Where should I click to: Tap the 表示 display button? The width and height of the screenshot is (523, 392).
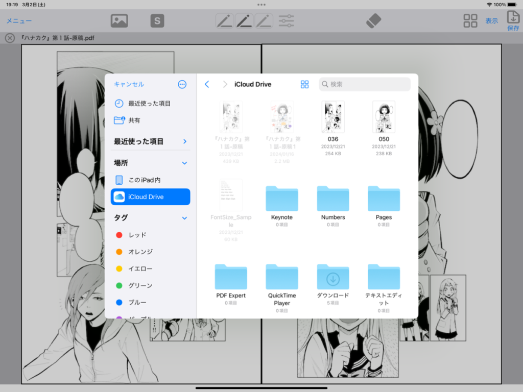point(491,20)
